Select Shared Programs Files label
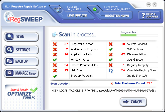 (x=84, y=65)
